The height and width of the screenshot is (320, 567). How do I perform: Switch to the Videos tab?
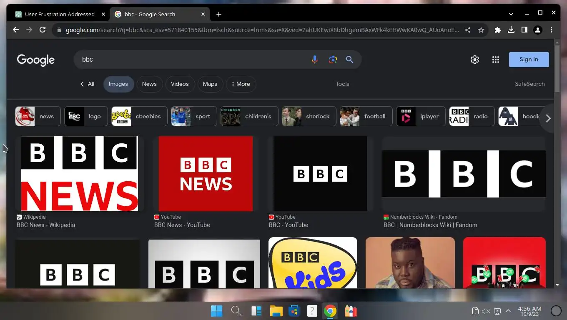tap(180, 84)
